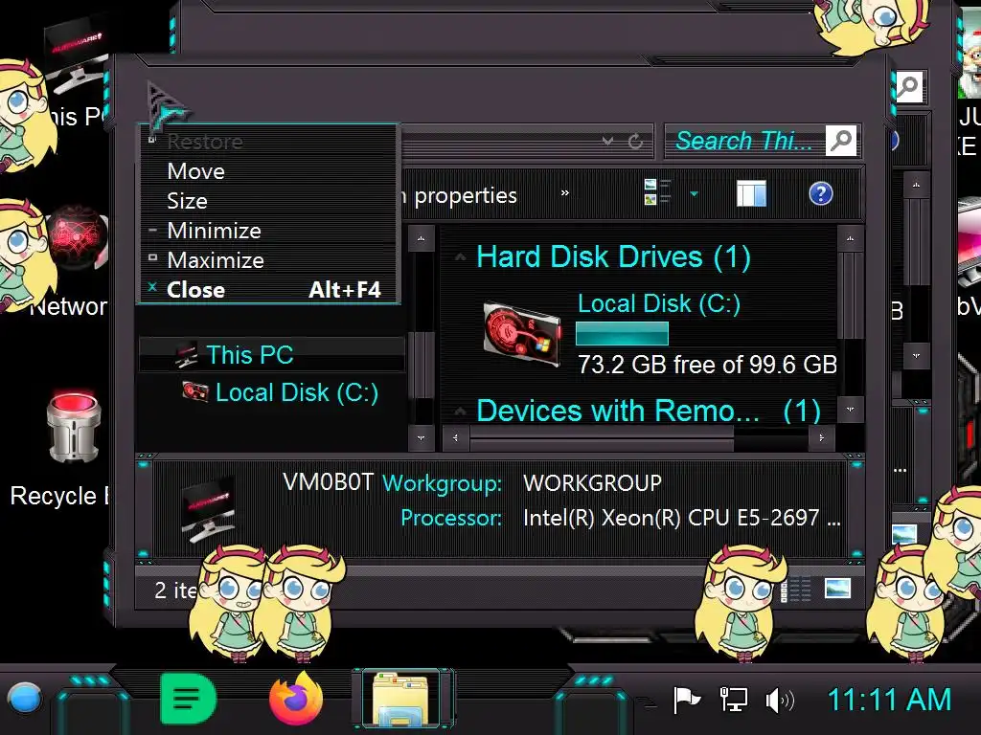Open Action Center flag tray icon
981x735 pixels.
[686, 700]
